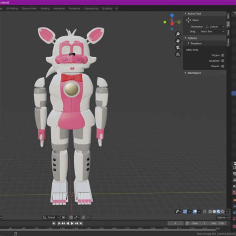The height and width of the screenshot is (236, 236).
Task: Switch to Compositing workspace tab
Action: click(x=91, y=8)
